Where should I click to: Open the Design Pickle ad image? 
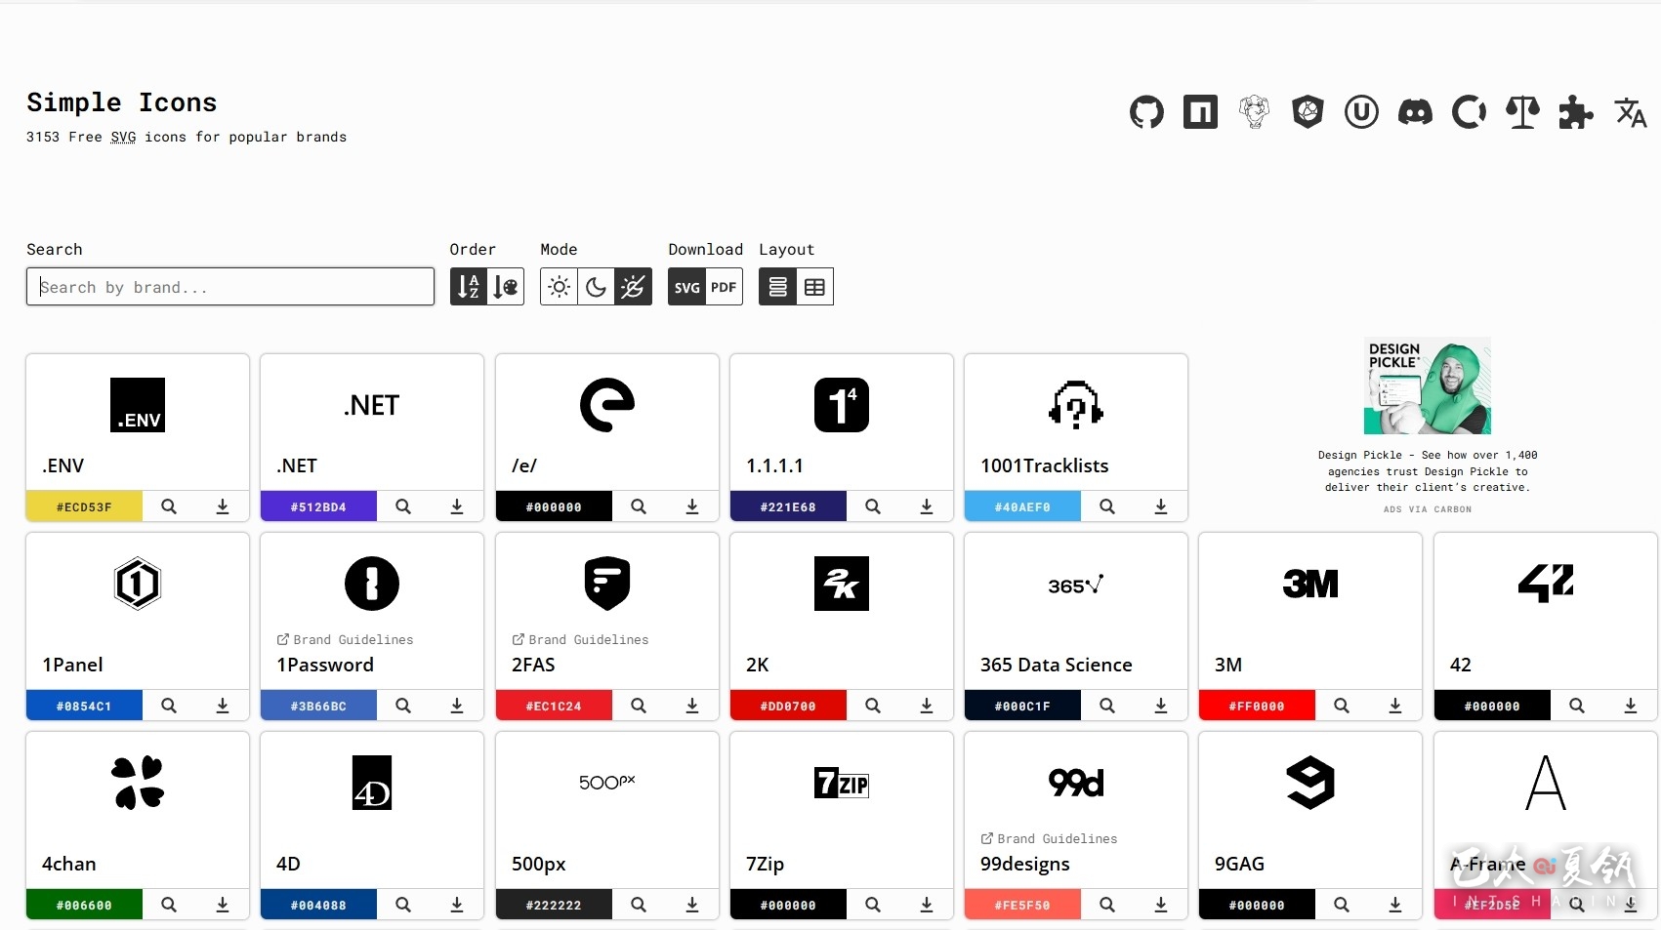click(1427, 385)
